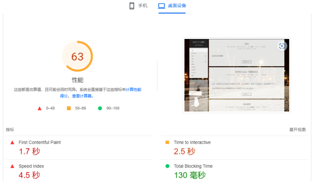314x181 pixels.
Task: Click the mobile phone icon
Action: click(132, 6)
